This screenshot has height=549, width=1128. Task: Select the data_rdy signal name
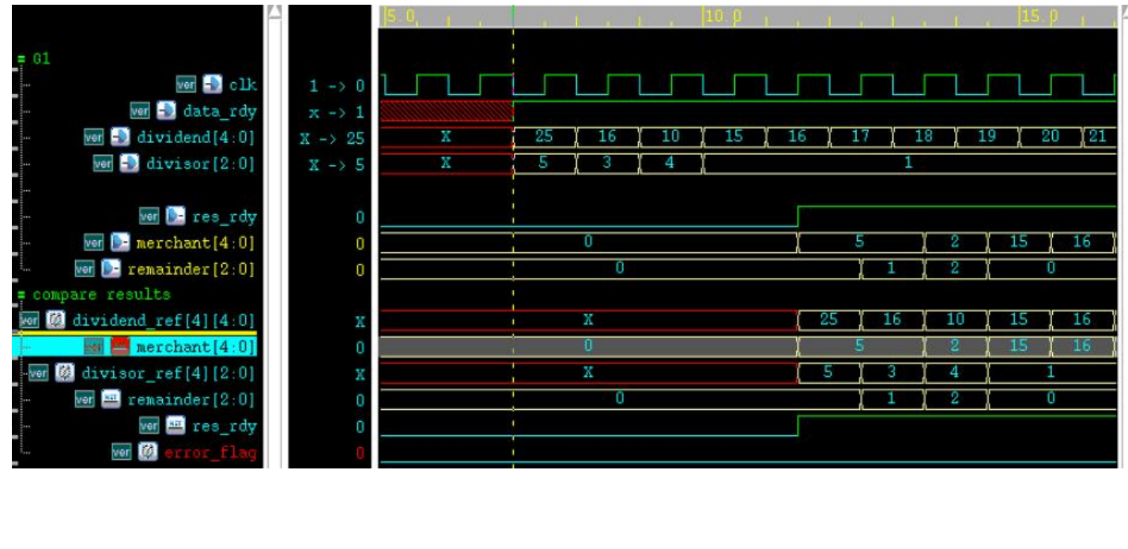(x=220, y=111)
